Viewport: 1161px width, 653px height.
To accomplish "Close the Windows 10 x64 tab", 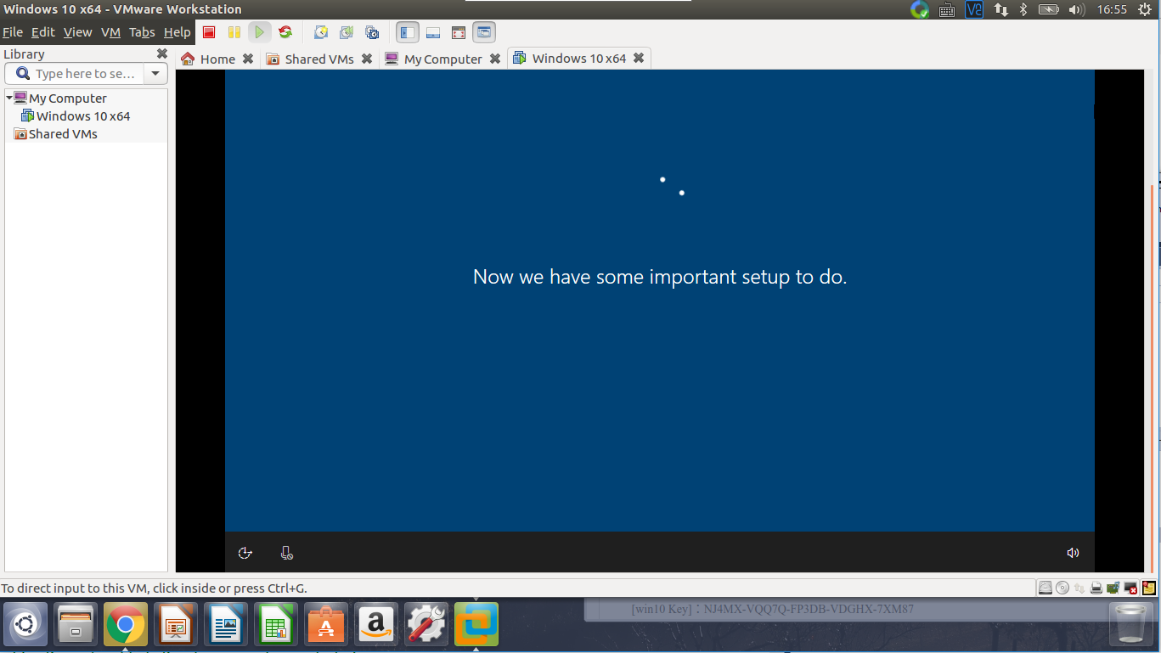I will pos(639,58).
